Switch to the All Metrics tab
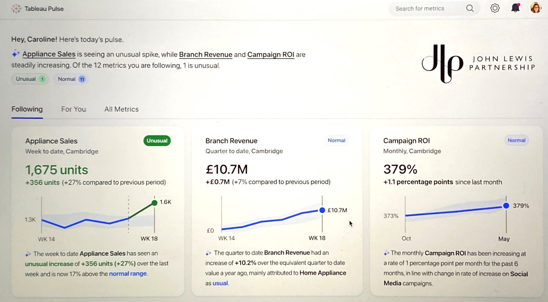548x302 pixels. tap(121, 109)
